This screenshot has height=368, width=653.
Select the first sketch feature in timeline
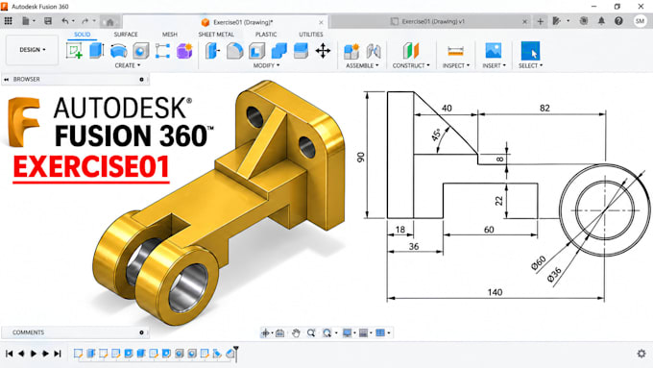click(78, 354)
